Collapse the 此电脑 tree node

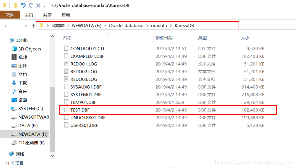click(5, 40)
